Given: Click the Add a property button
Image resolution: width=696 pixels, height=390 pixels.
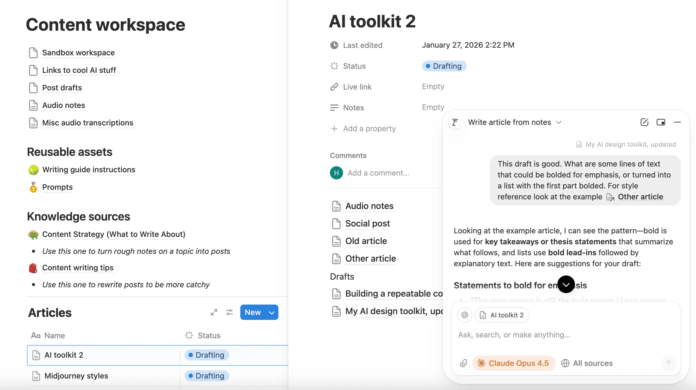Looking at the screenshot, I should tap(369, 128).
